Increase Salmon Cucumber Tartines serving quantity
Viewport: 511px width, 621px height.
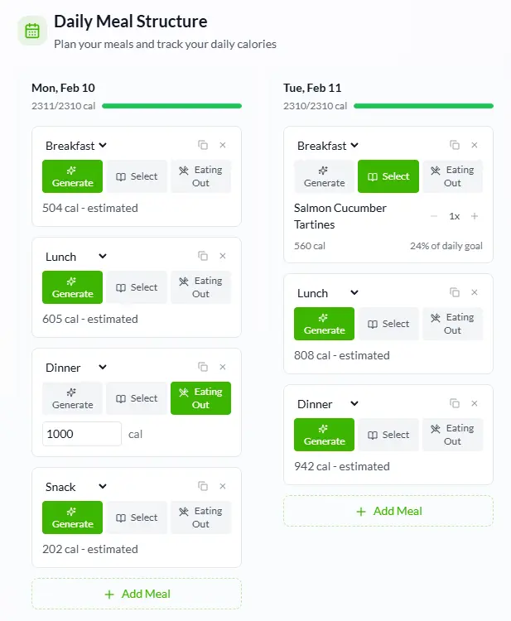point(475,216)
